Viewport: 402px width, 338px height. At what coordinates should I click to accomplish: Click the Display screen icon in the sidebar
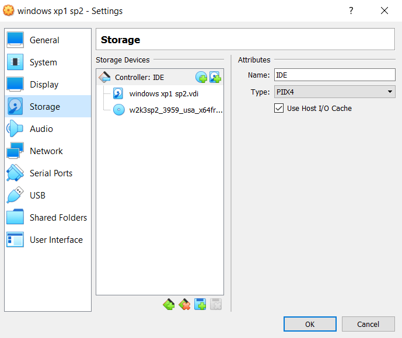tap(15, 84)
